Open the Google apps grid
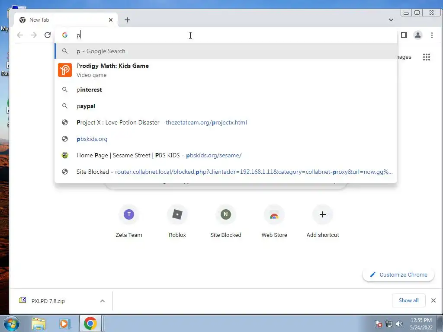 pyautogui.click(x=426, y=57)
